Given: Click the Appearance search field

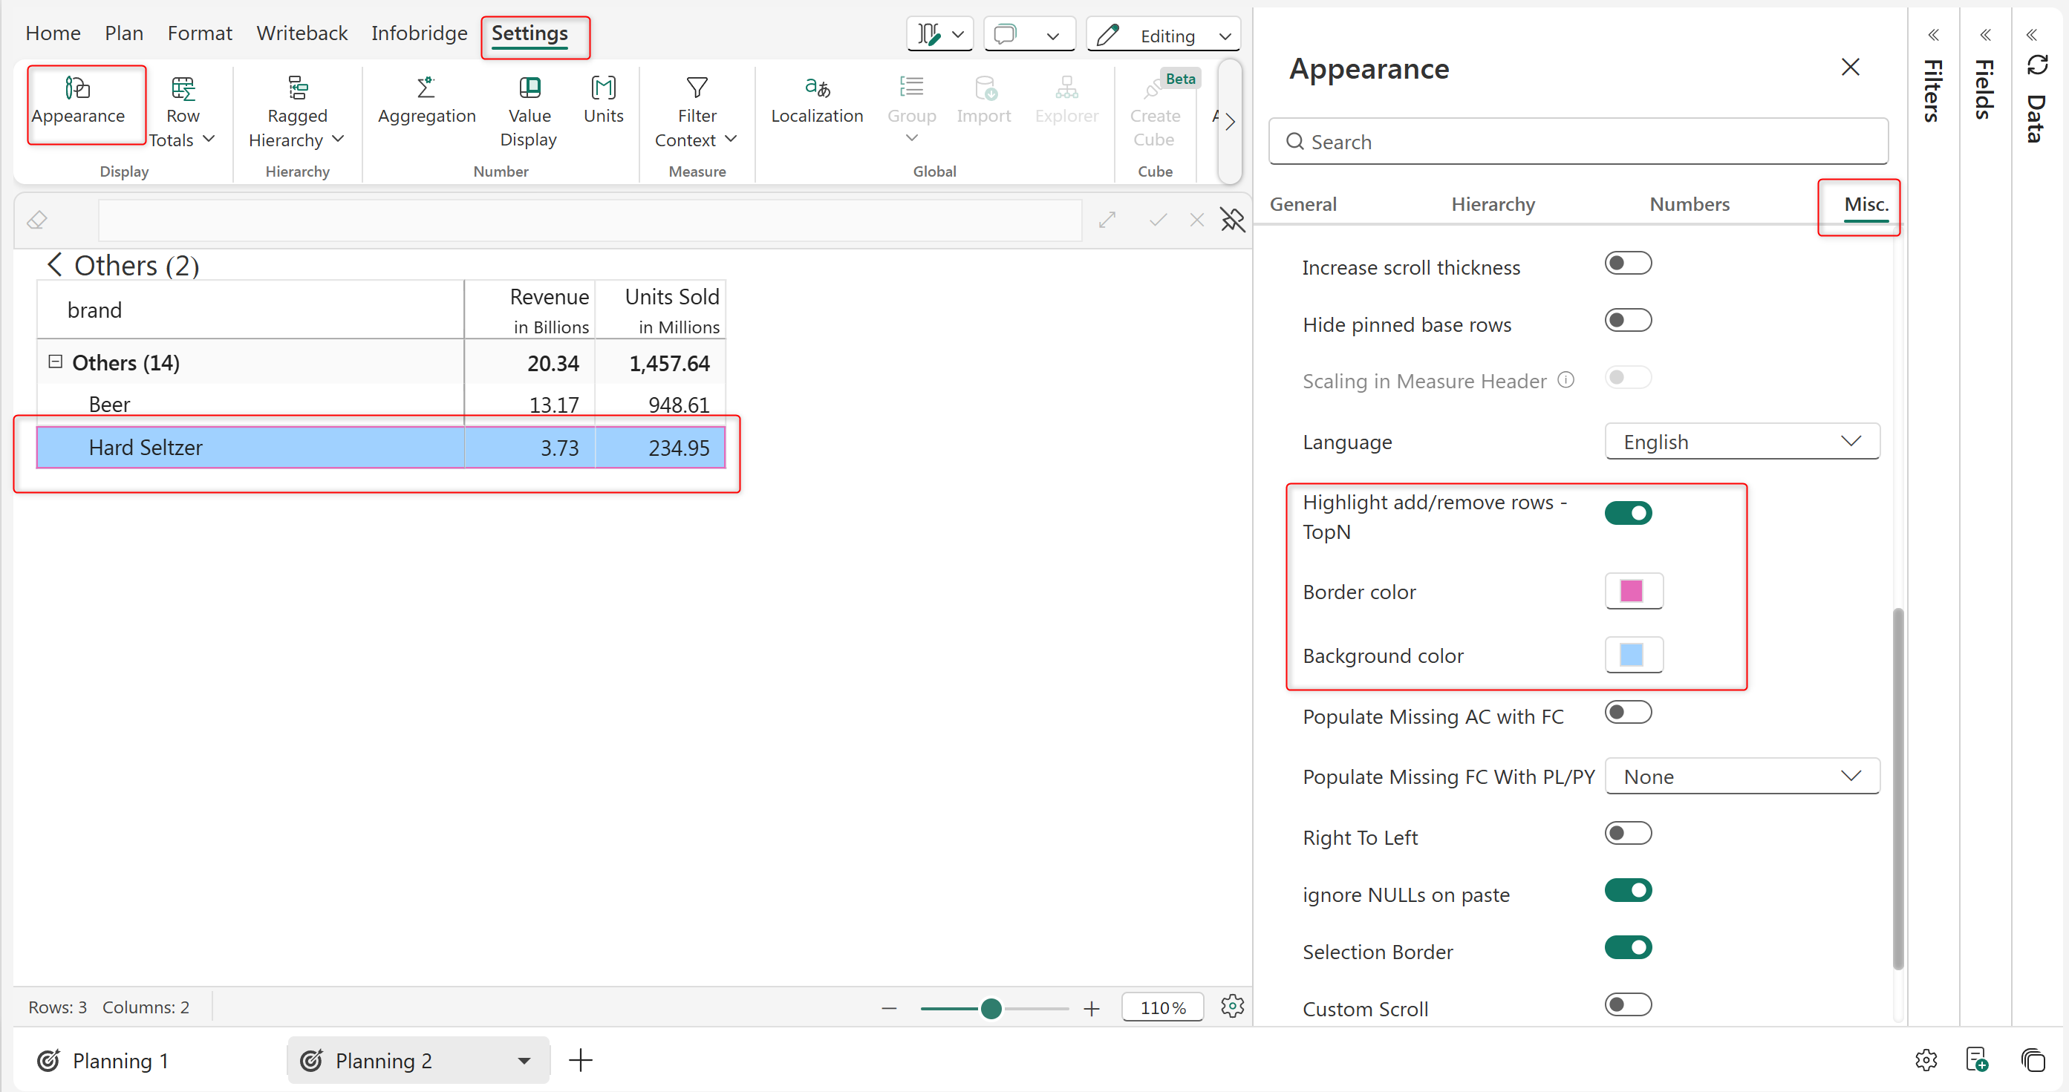Looking at the screenshot, I should click(1577, 142).
